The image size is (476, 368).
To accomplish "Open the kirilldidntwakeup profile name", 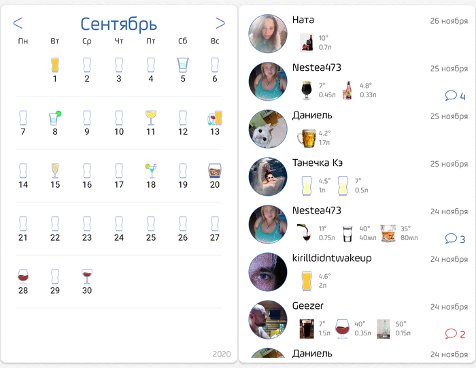I will click(332, 258).
